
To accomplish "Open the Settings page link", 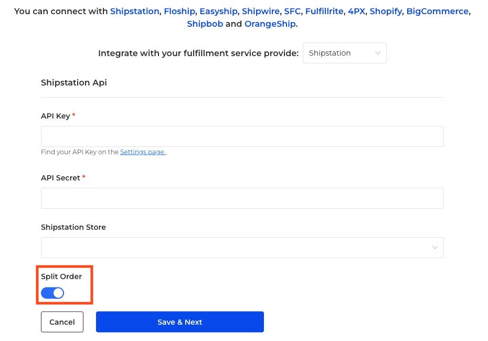I will [x=143, y=152].
